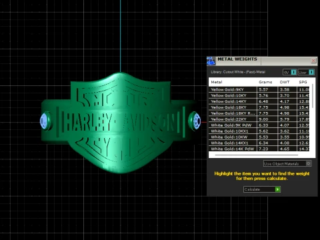Click the horizontal scrollbar below metals list
Screen dimensions: 320x240
(x=257, y=155)
